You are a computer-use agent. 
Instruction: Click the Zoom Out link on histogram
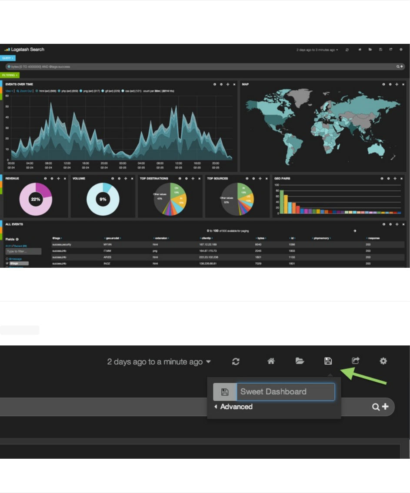pyautogui.click(x=24, y=91)
